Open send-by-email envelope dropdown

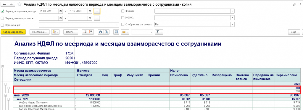tap(125, 32)
